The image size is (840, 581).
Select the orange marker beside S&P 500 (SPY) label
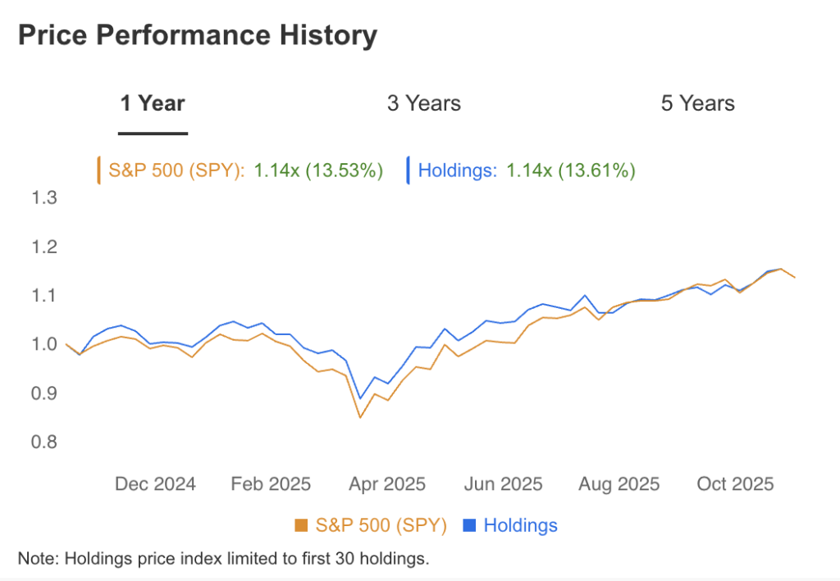(99, 169)
